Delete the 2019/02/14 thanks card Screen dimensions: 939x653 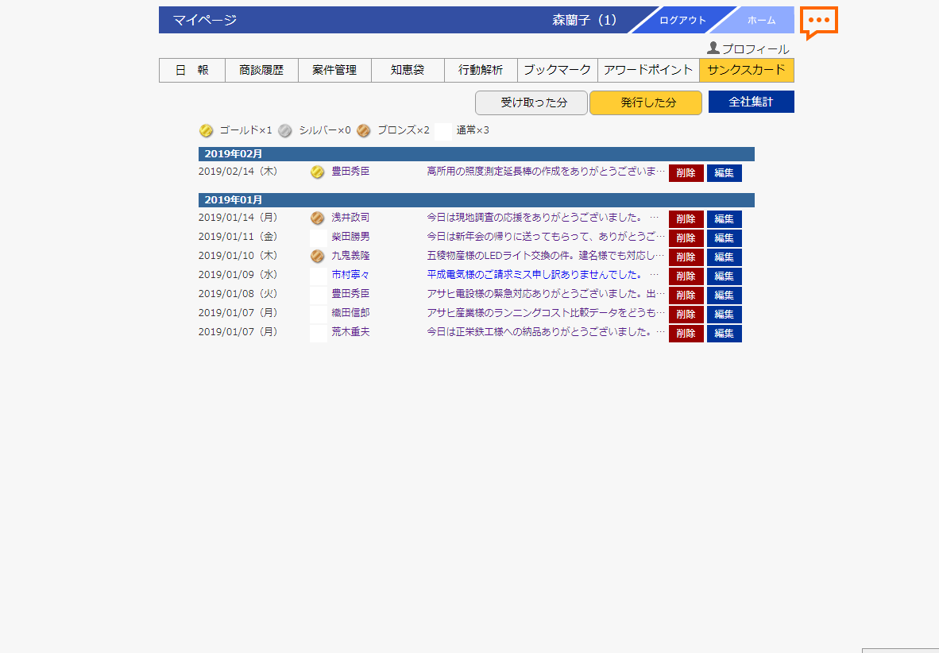click(686, 173)
